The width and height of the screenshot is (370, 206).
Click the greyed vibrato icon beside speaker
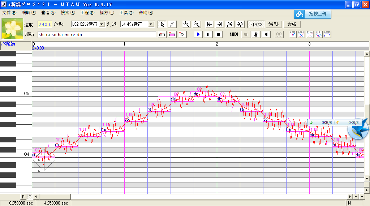[279, 34]
